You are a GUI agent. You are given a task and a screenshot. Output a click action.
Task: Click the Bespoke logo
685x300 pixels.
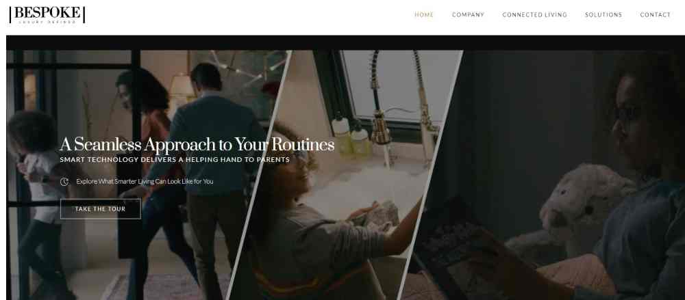click(x=47, y=15)
